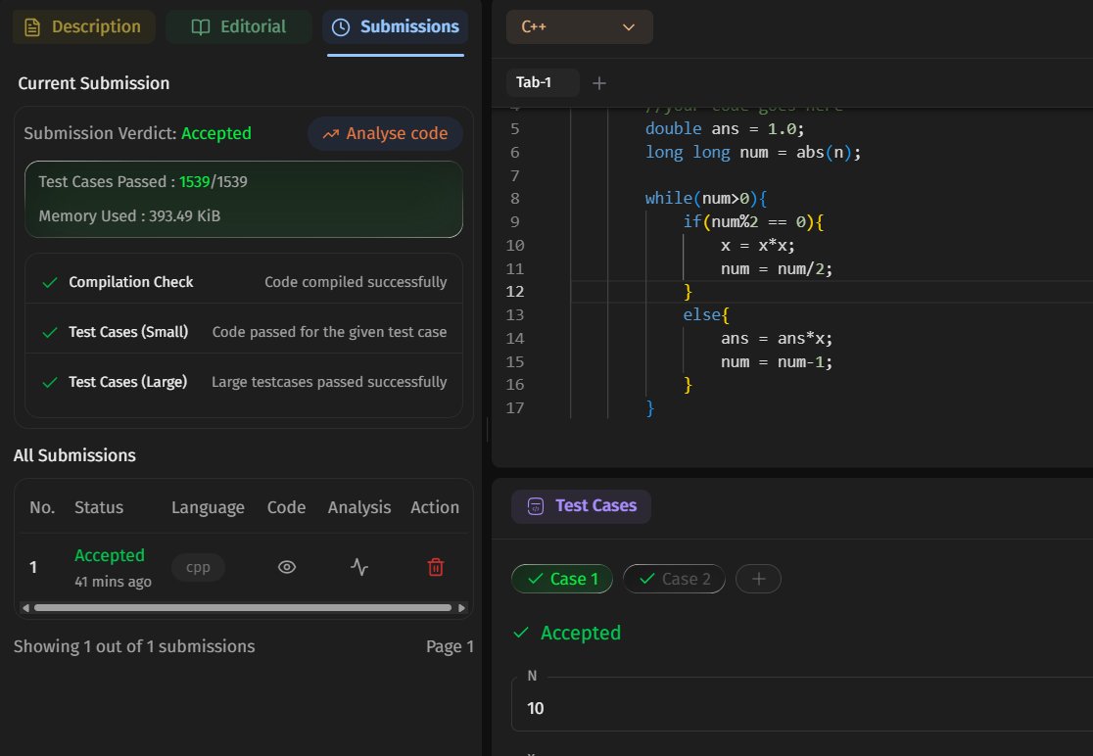Open the Test Cases tab
Image resolution: width=1093 pixels, height=756 pixels.
582,506
